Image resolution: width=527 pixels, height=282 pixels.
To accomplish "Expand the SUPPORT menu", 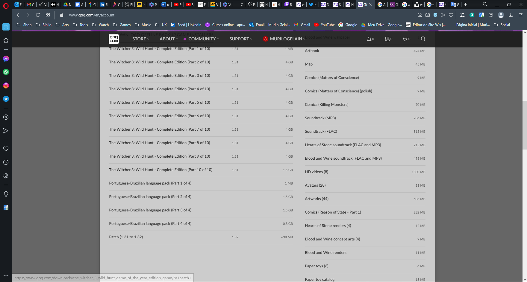I will click(241, 39).
